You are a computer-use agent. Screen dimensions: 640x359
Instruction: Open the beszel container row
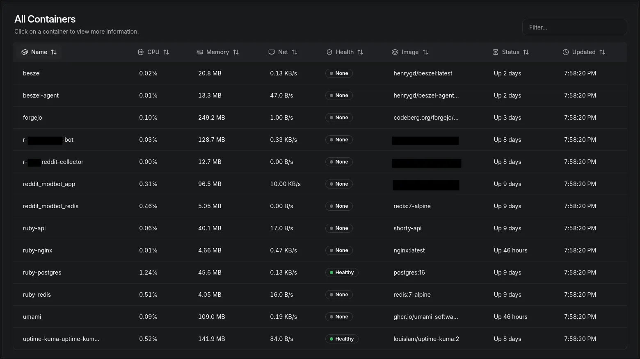click(32, 73)
